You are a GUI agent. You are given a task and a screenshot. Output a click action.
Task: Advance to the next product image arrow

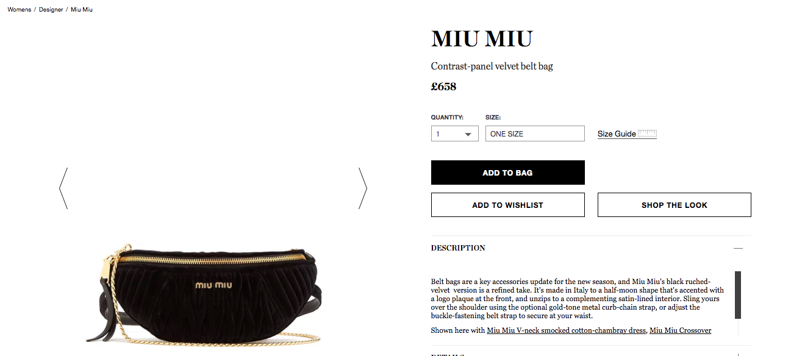[x=363, y=188]
